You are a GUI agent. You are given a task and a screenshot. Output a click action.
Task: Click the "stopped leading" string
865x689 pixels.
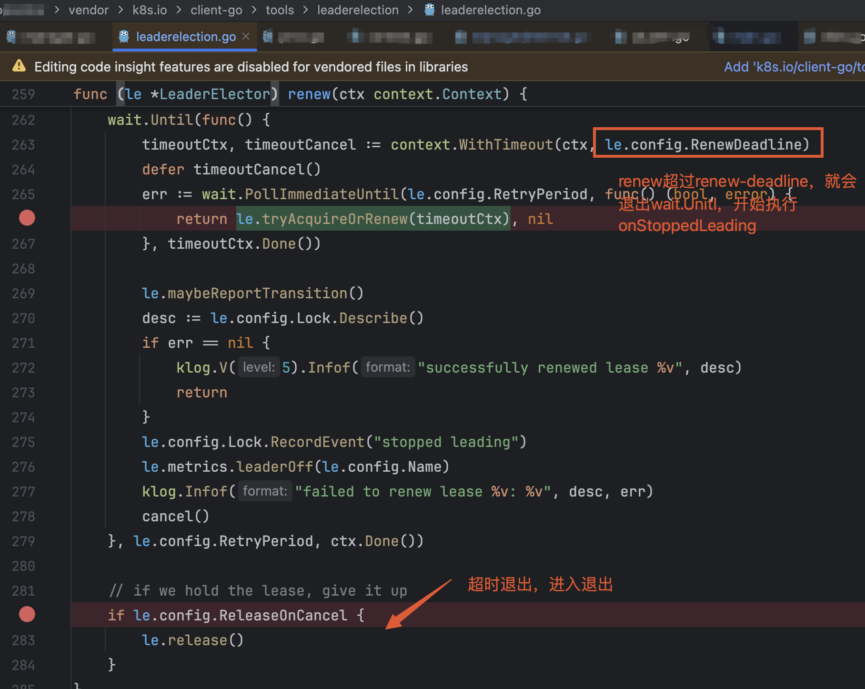click(x=446, y=442)
